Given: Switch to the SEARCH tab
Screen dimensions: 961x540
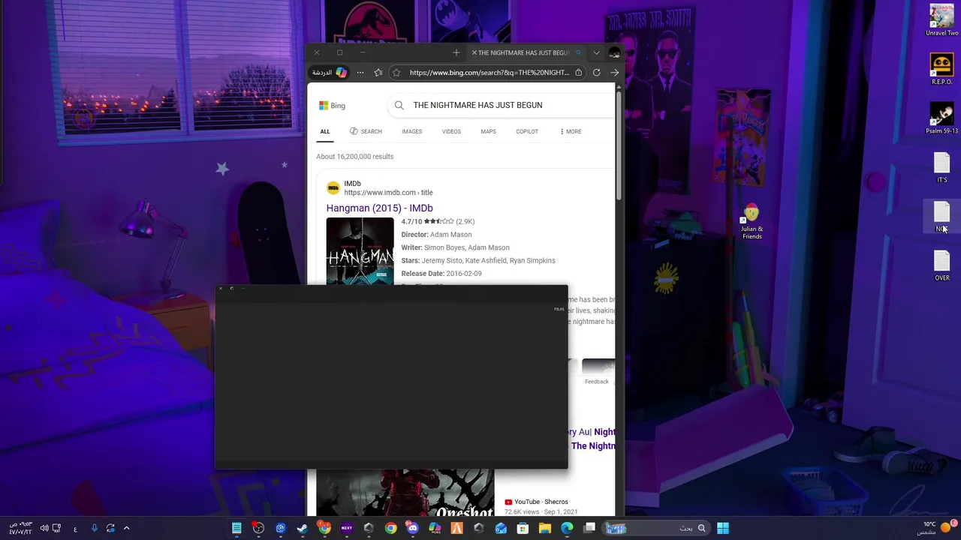Looking at the screenshot, I should point(366,131).
